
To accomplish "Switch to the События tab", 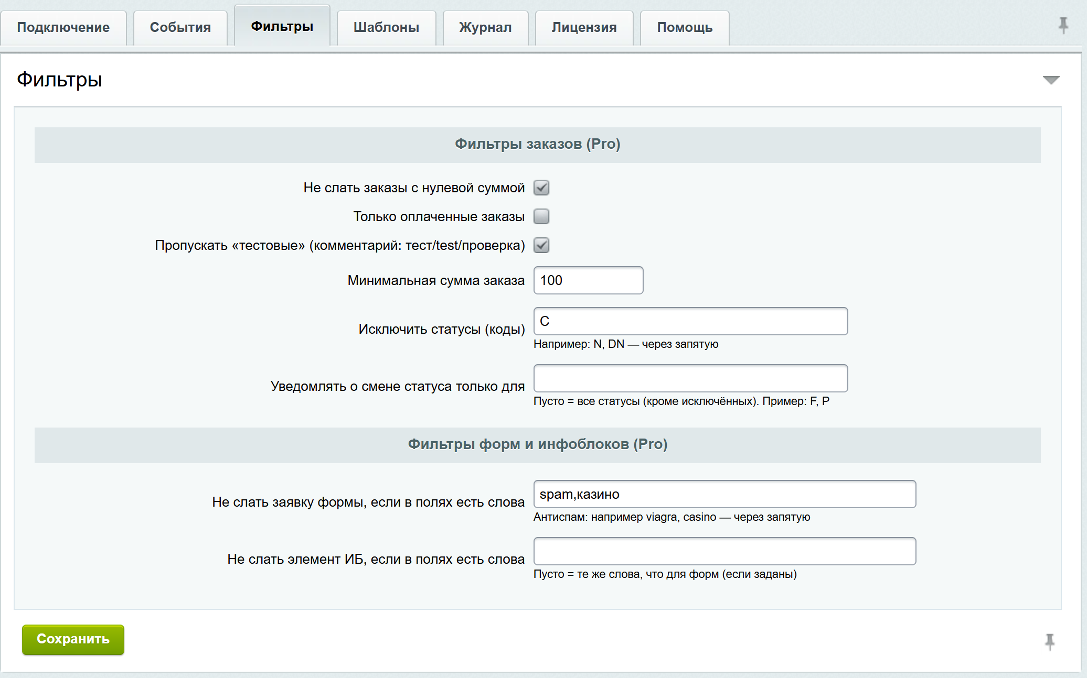I will 180,28.
